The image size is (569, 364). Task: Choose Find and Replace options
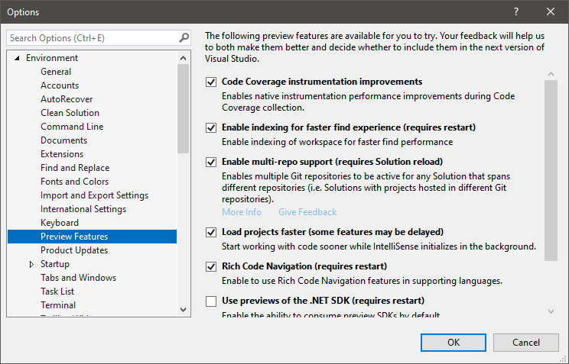tap(75, 168)
